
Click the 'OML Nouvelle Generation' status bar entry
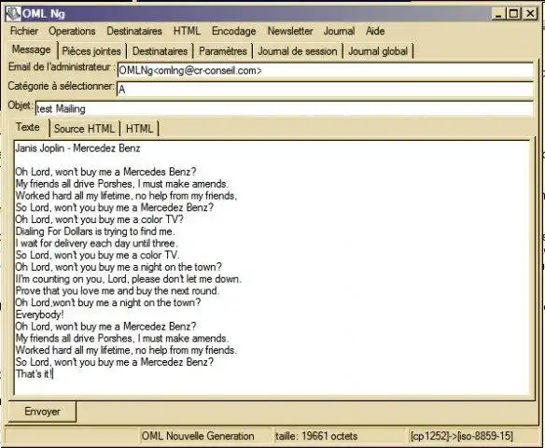(x=198, y=436)
